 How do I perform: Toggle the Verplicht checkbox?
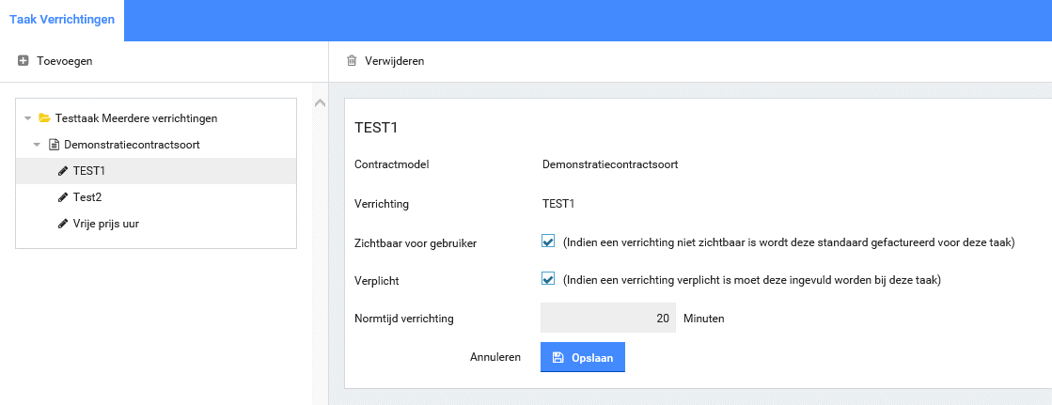[548, 279]
